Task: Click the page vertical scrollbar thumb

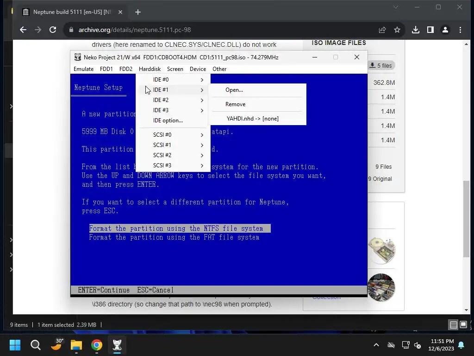Action: point(467,219)
